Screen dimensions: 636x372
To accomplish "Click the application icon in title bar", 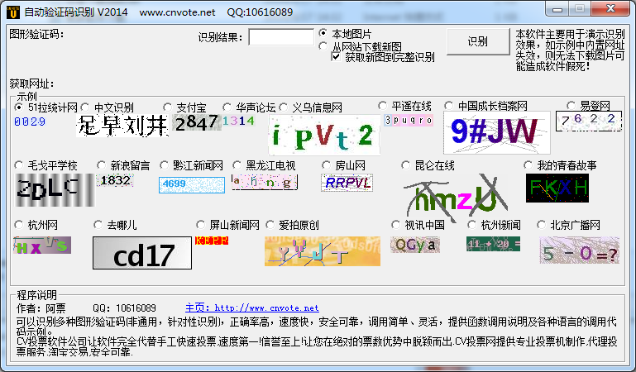I will tap(11, 12).
